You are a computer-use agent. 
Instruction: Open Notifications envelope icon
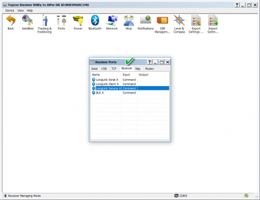(146, 20)
